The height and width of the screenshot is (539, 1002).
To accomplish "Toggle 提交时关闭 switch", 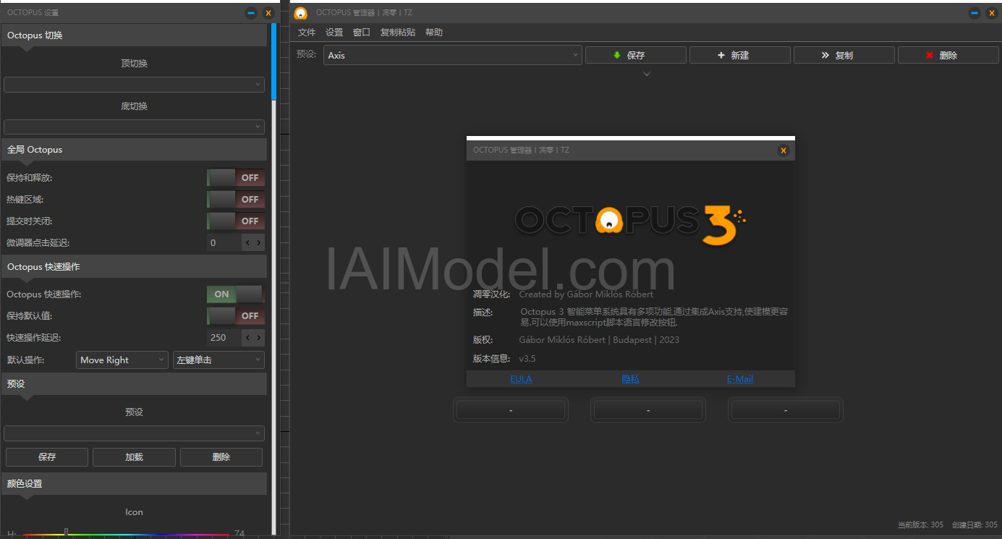I will pos(236,221).
